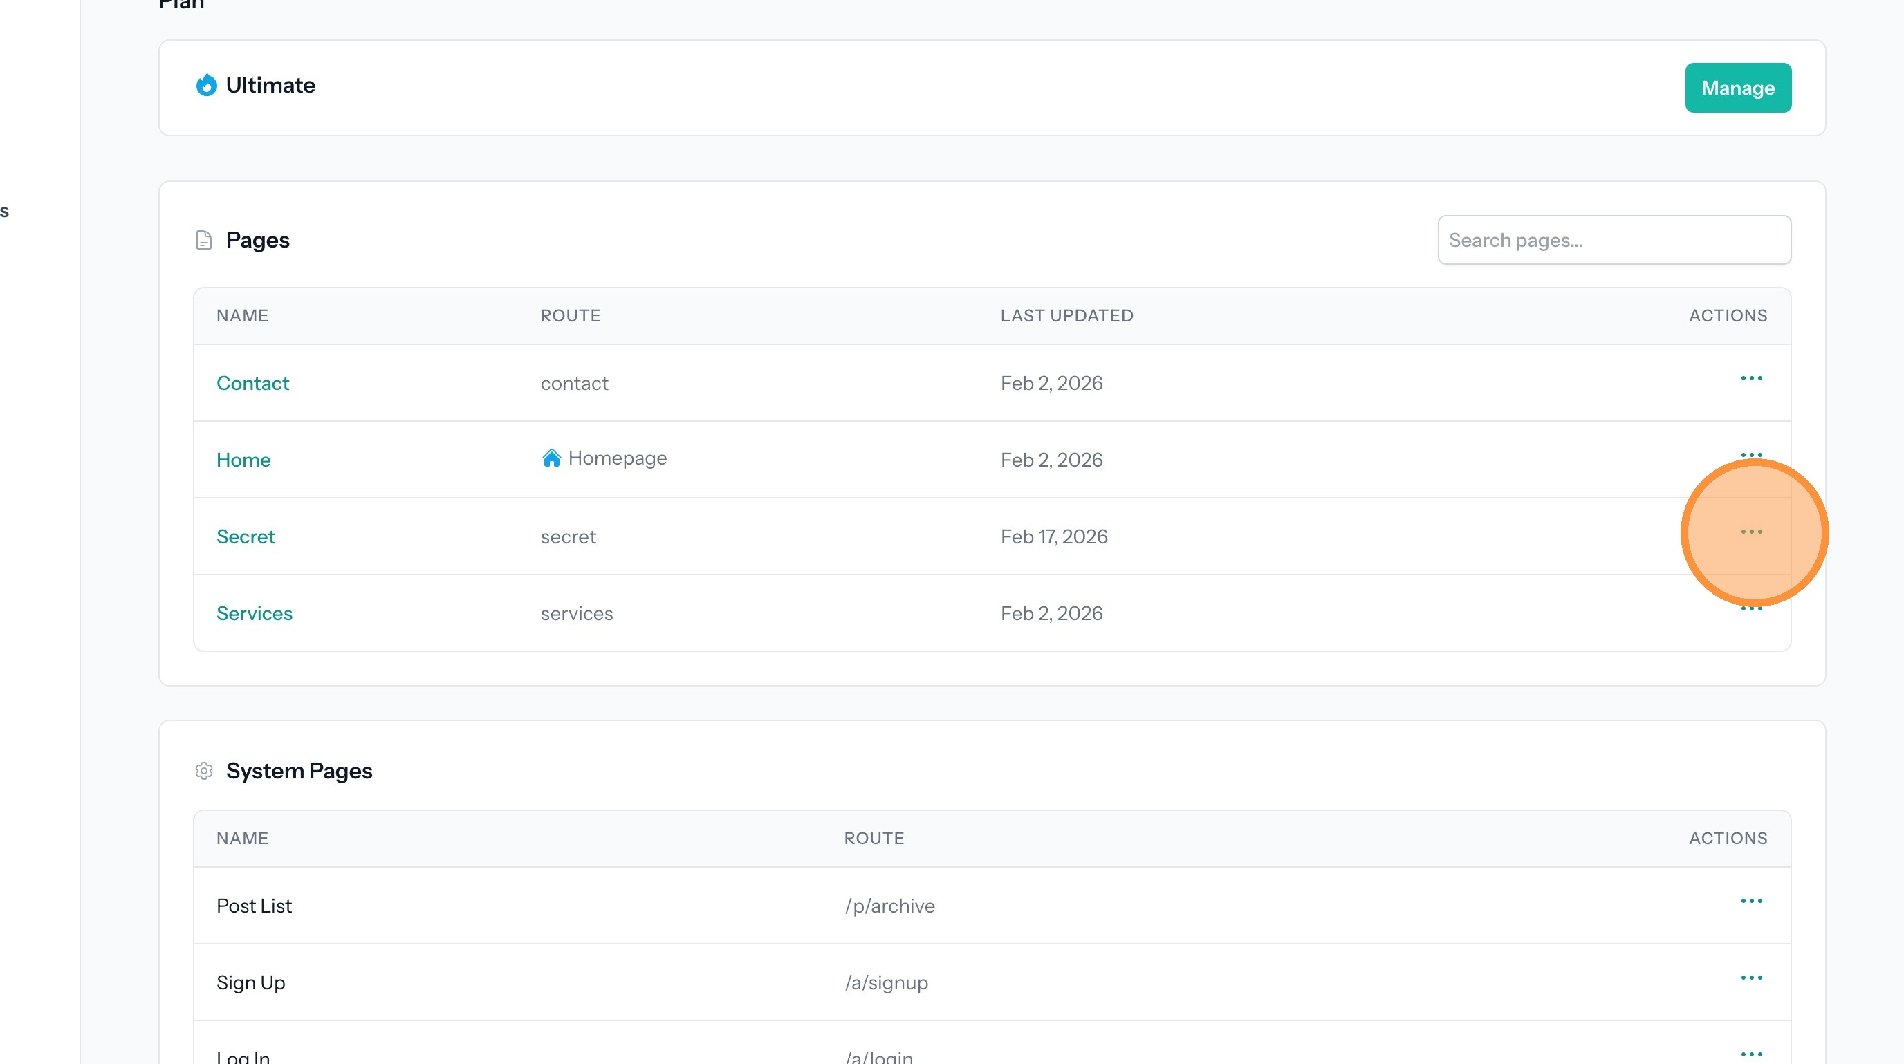Image resolution: width=1904 pixels, height=1064 pixels.
Task: Open the Services page link
Action: 255,614
